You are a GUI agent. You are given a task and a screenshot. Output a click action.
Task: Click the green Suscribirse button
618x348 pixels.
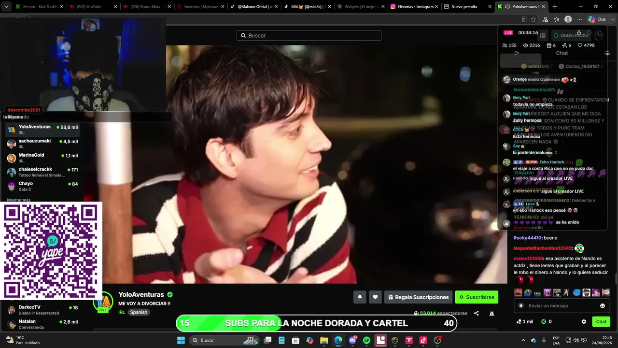click(477, 297)
